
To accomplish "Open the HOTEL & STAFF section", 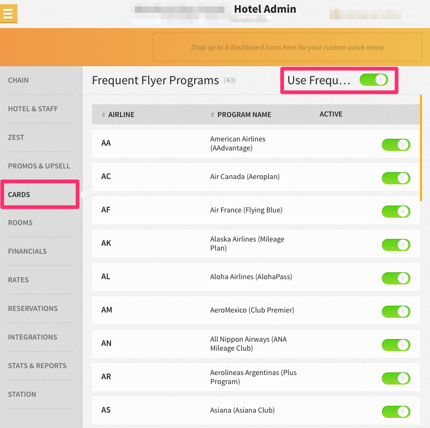I will [x=33, y=109].
